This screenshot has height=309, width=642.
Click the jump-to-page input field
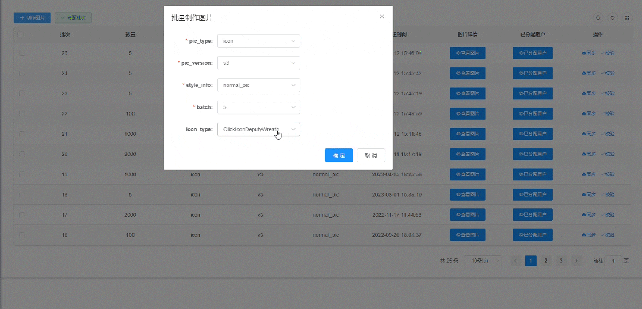pyautogui.click(x=613, y=261)
